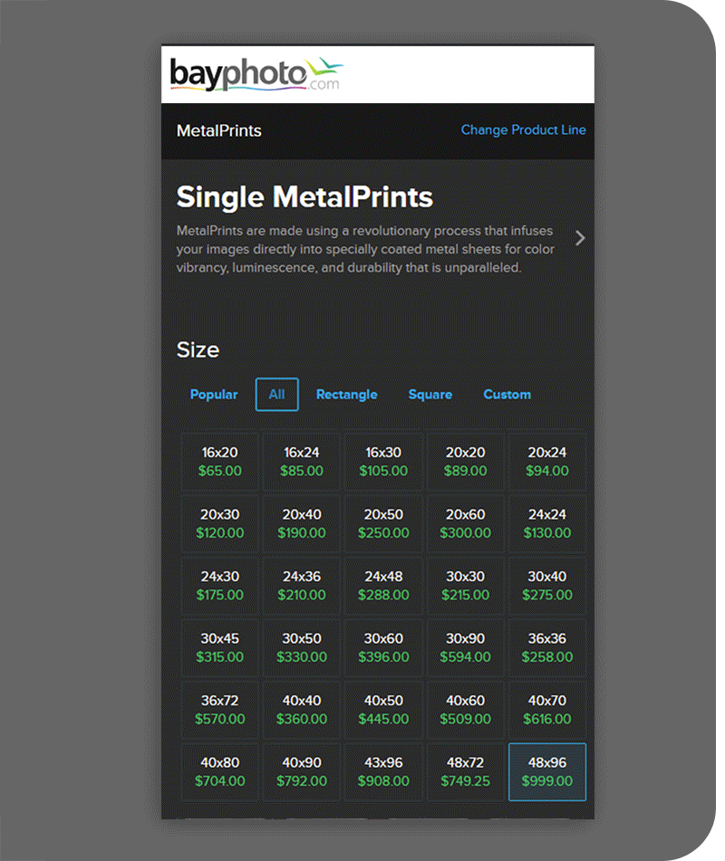Viewport: 725px width, 861px height.
Task: Select the All size tab
Action: click(277, 394)
